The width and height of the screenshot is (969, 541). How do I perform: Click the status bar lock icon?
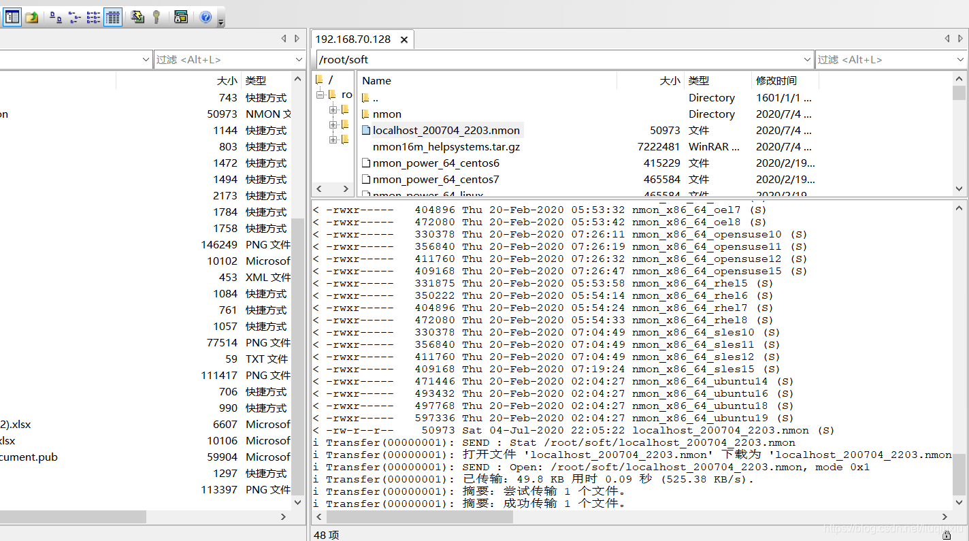tap(947, 535)
